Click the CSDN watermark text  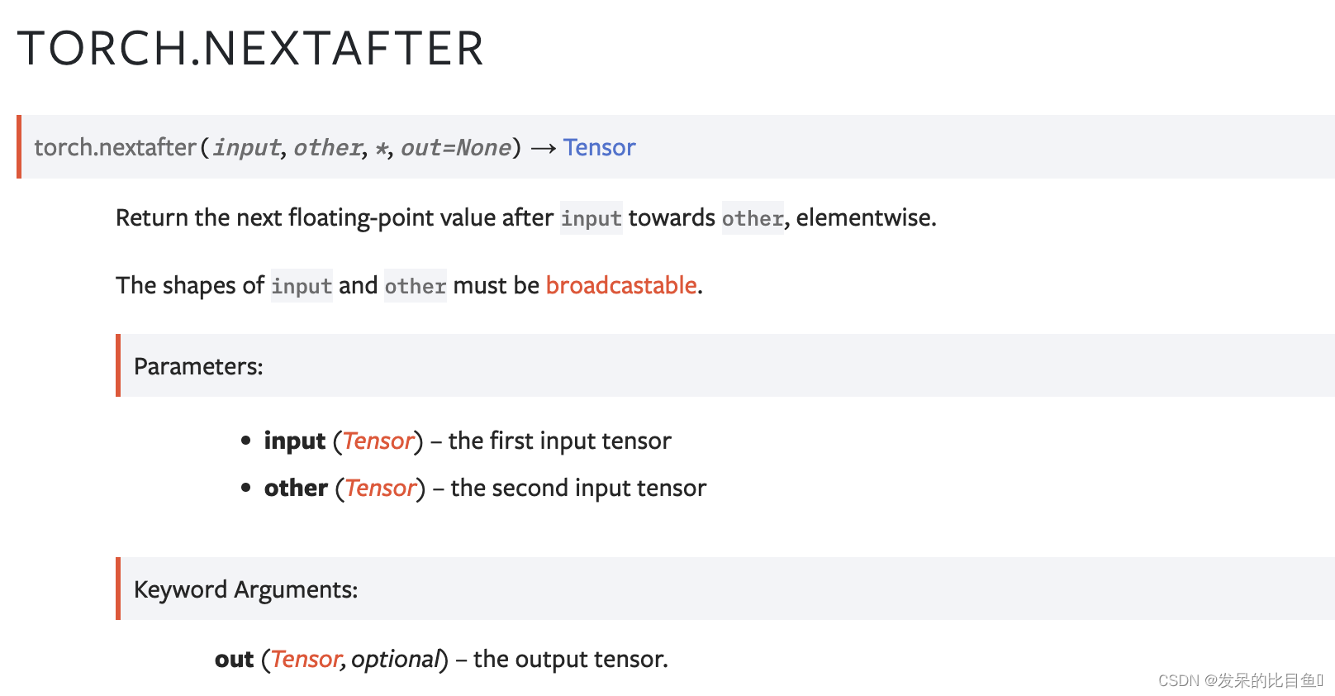point(1241,680)
